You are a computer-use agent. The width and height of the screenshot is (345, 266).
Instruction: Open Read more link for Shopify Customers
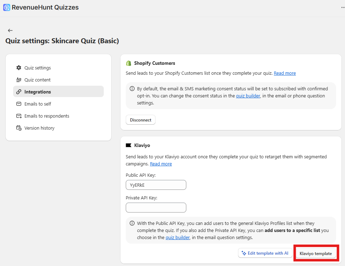(x=285, y=73)
